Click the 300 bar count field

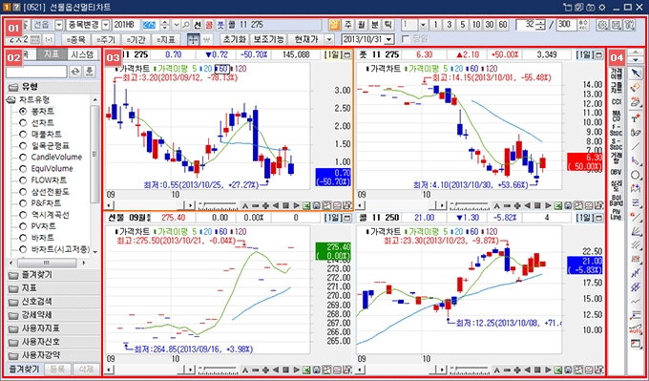pyautogui.click(x=567, y=25)
